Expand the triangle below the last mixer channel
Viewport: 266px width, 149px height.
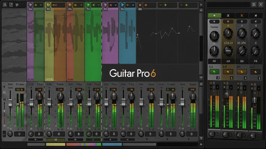(x=189, y=139)
